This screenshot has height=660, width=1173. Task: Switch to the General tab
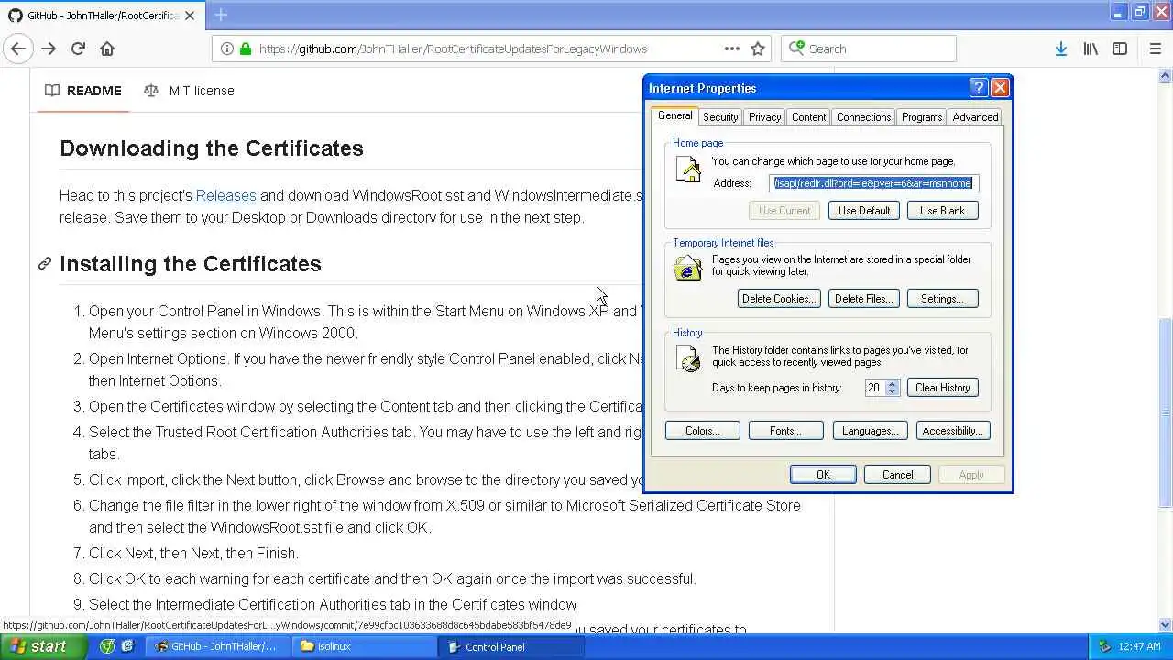click(674, 115)
